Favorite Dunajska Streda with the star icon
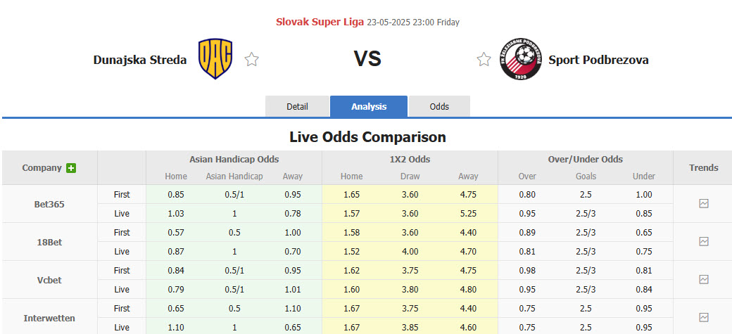The height and width of the screenshot is (334, 732). pyautogui.click(x=251, y=60)
